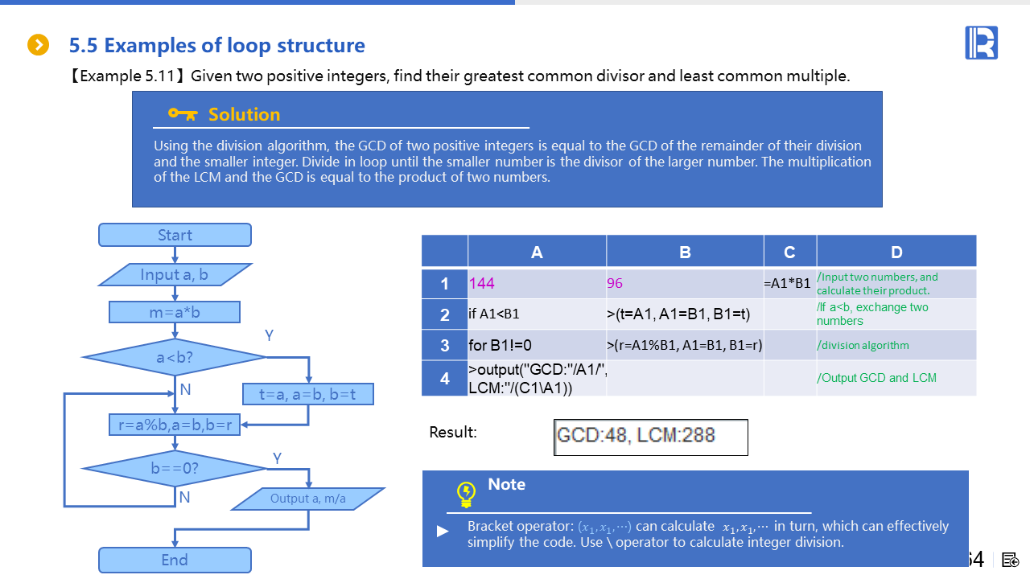This screenshot has height=579, width=1030.
Task: Click row header 3 in the table
Action: (x=445, y=345)
